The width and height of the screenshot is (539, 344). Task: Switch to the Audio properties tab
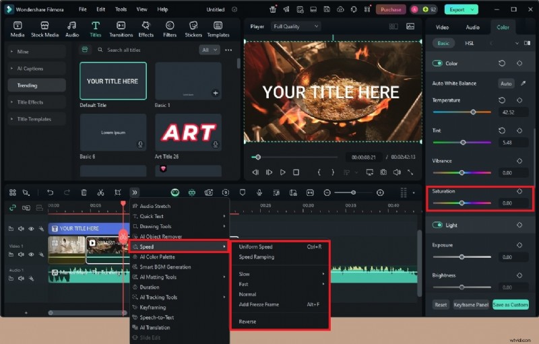[x=472, y=28]
